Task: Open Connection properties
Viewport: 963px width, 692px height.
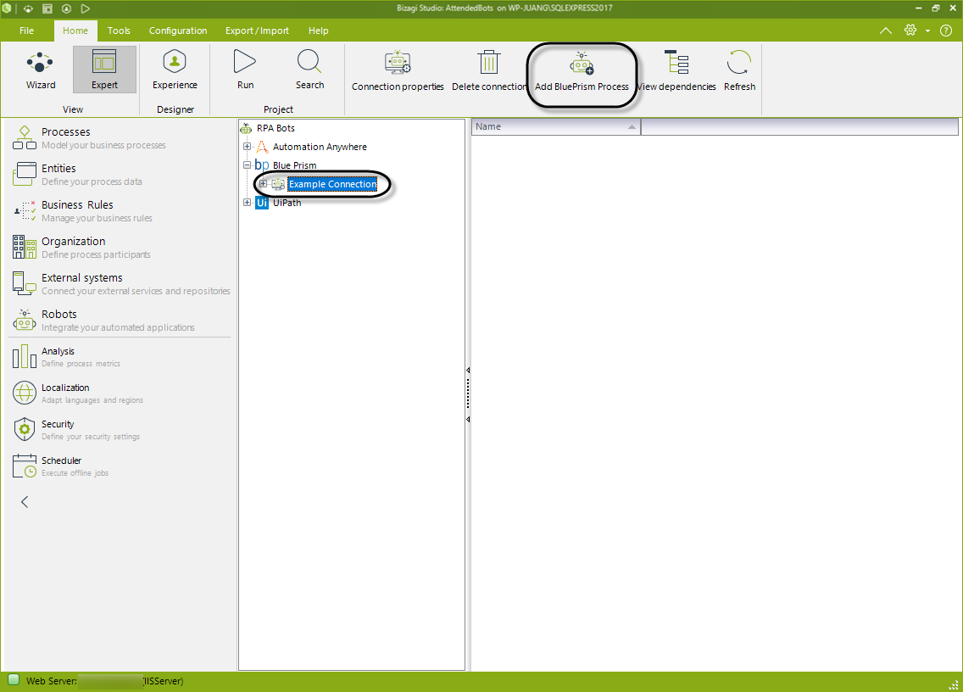Action: coord(398,71)
